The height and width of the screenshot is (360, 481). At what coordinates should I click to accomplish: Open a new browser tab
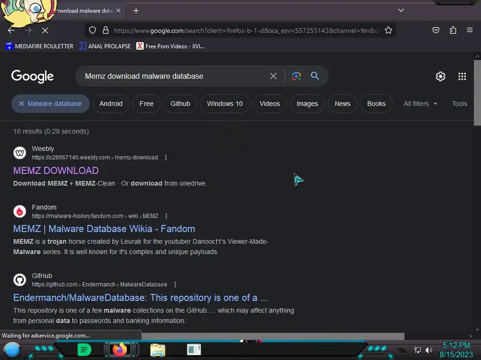click(x=136, y=11)
